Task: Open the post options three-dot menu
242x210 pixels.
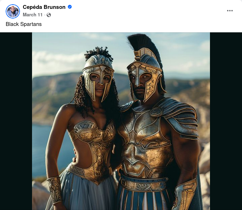Action: (x=230, y=11)
